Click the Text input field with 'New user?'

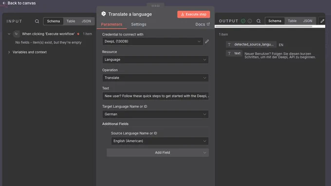click(155, 96)
